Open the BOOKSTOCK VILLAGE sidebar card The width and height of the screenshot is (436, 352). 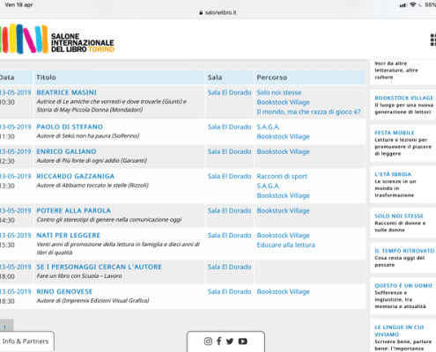[403, 105]
